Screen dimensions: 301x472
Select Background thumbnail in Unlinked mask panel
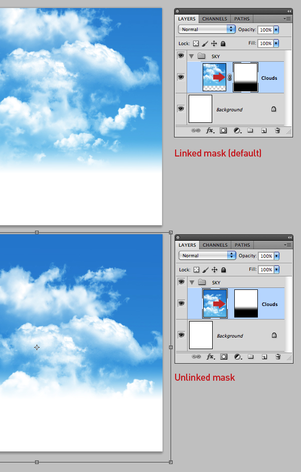pos(201,335)
